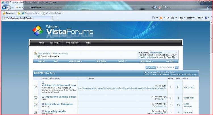Image resolution: width=213 pixels, height=115 pixels.
Task: Open the recent pages dropdown beside Forward
Action: tap(12, 8)
